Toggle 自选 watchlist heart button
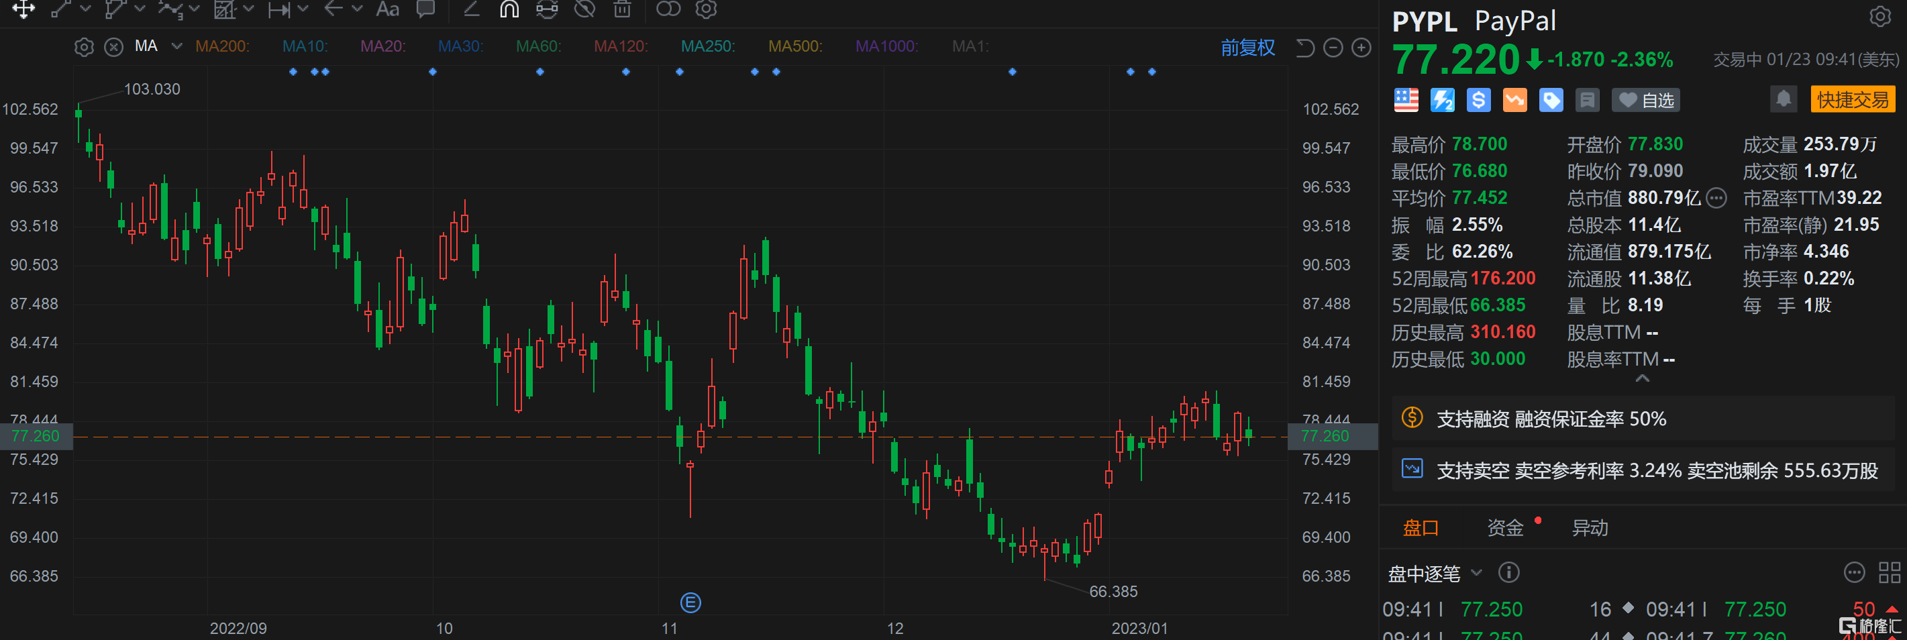Viewport: 1907px width, 640px height. [1646, 100]
